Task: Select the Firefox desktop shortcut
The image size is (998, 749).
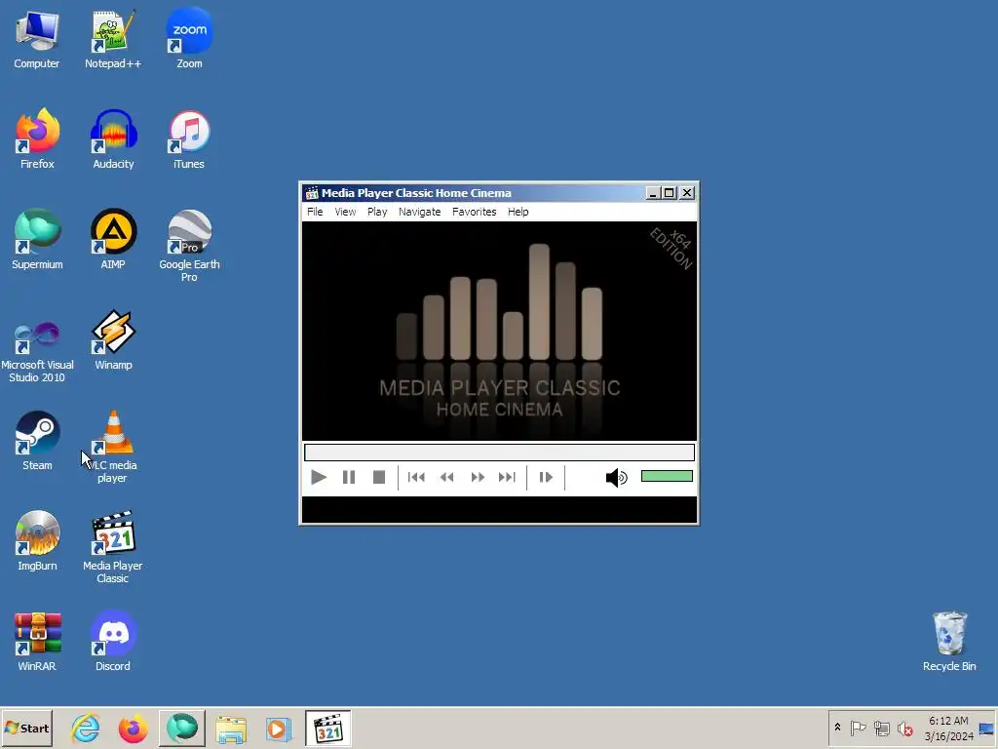Action: coord(37,138)
